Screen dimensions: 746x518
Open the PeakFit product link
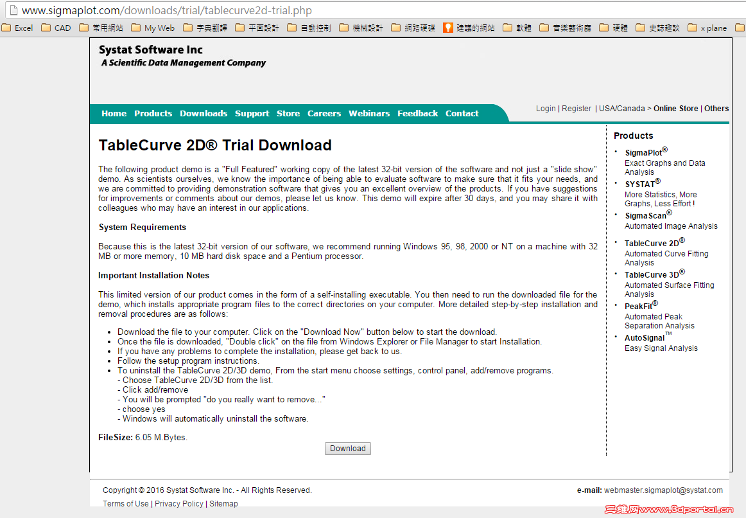click(x=641, y=305)
